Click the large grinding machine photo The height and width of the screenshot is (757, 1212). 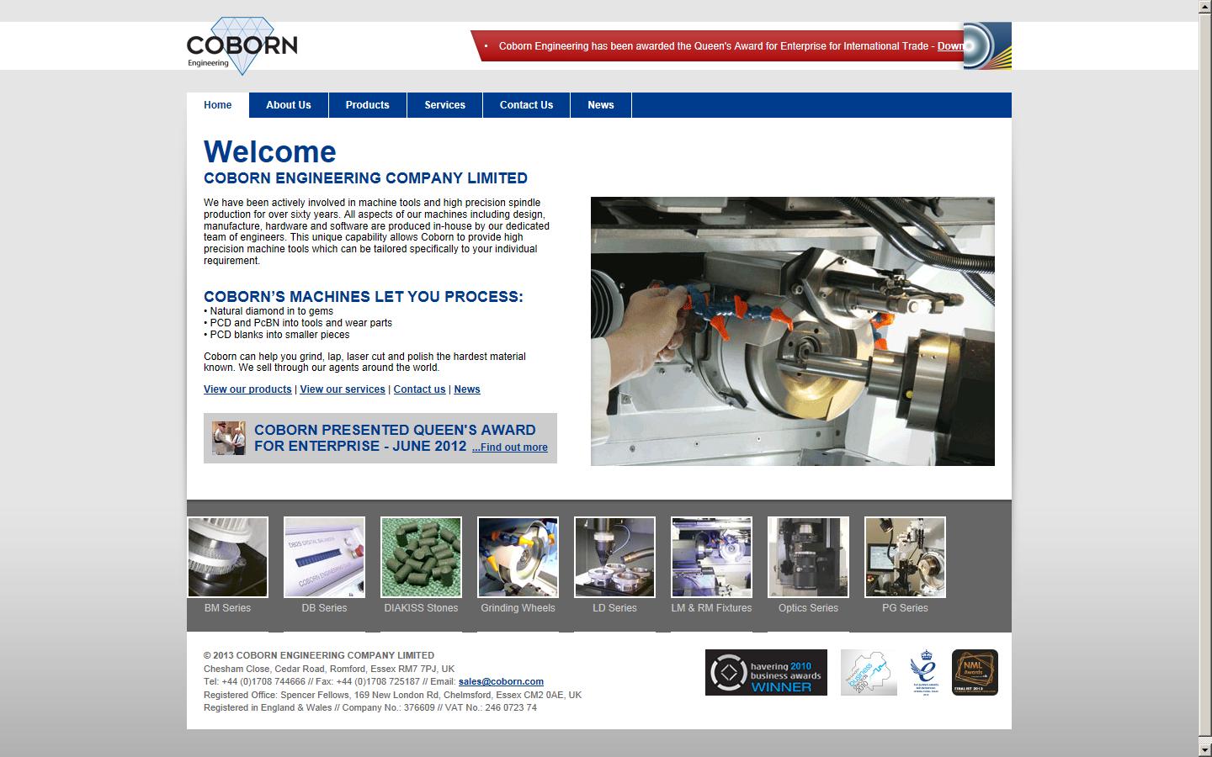point(793,331)
